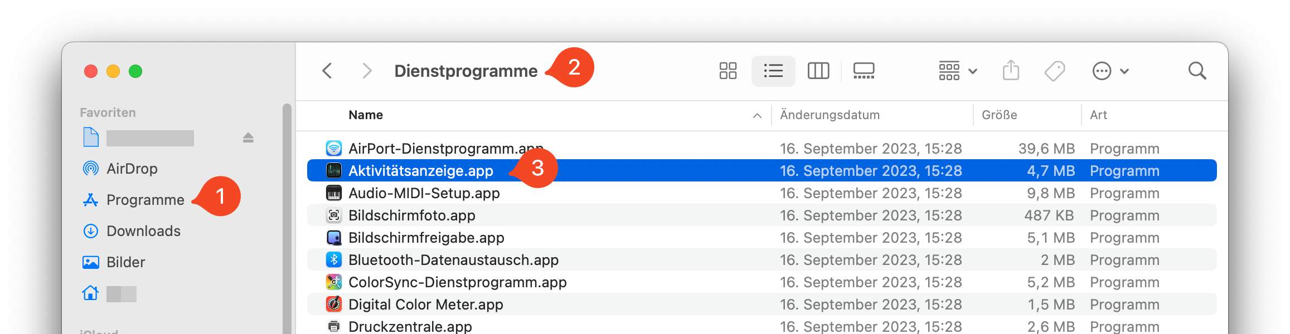The height and width of the screenshot is (334, 1290).
Task: Click the Tags toolbar icon
Action: point(1054,71)
